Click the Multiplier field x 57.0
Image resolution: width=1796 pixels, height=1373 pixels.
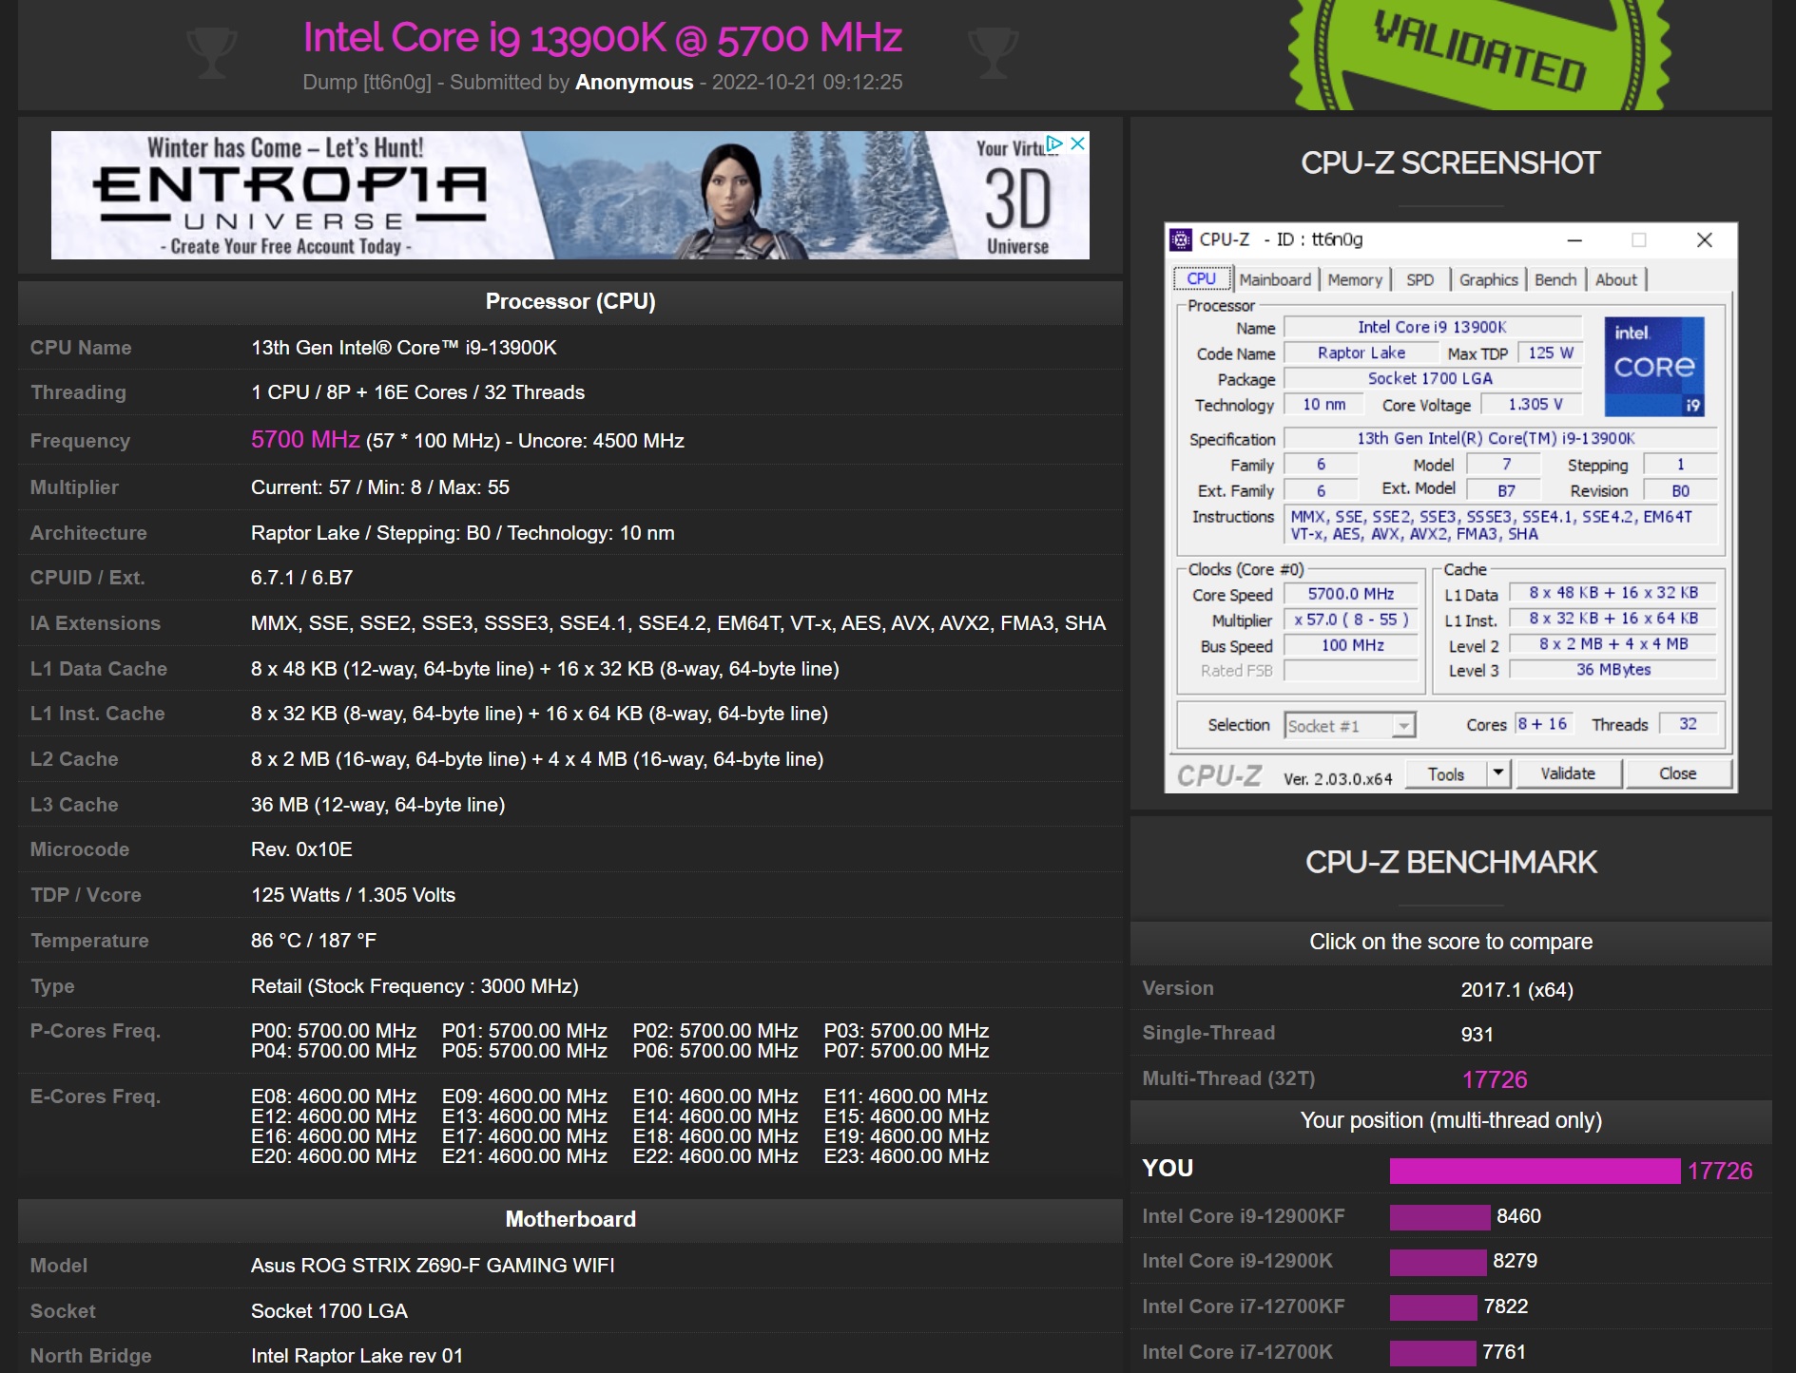[x=1350, y=620]
